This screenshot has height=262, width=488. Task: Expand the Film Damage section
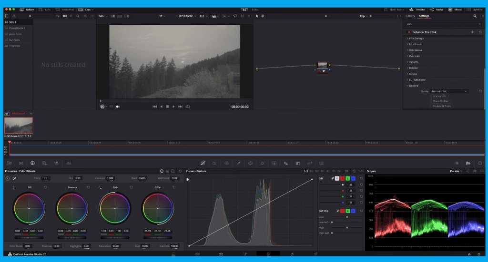point(416,38)
